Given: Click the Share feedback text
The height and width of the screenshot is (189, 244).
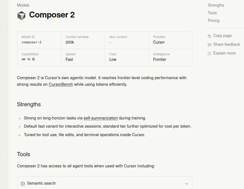Looking at the screenshot, I should pyautogui.click(x=226, y=44).
